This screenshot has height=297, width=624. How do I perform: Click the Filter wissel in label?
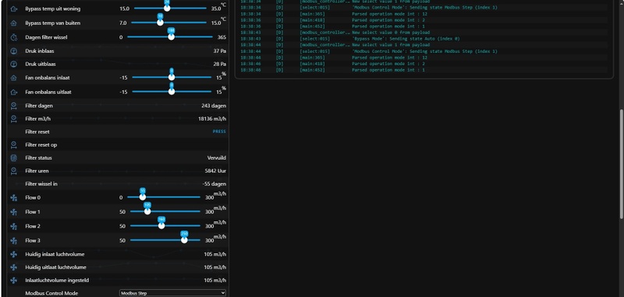coord(41,184)
